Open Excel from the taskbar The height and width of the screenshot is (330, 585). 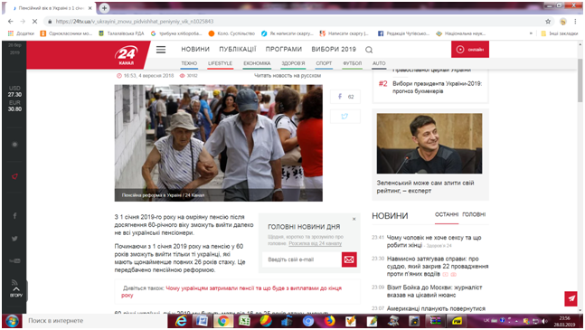point(244,321)
